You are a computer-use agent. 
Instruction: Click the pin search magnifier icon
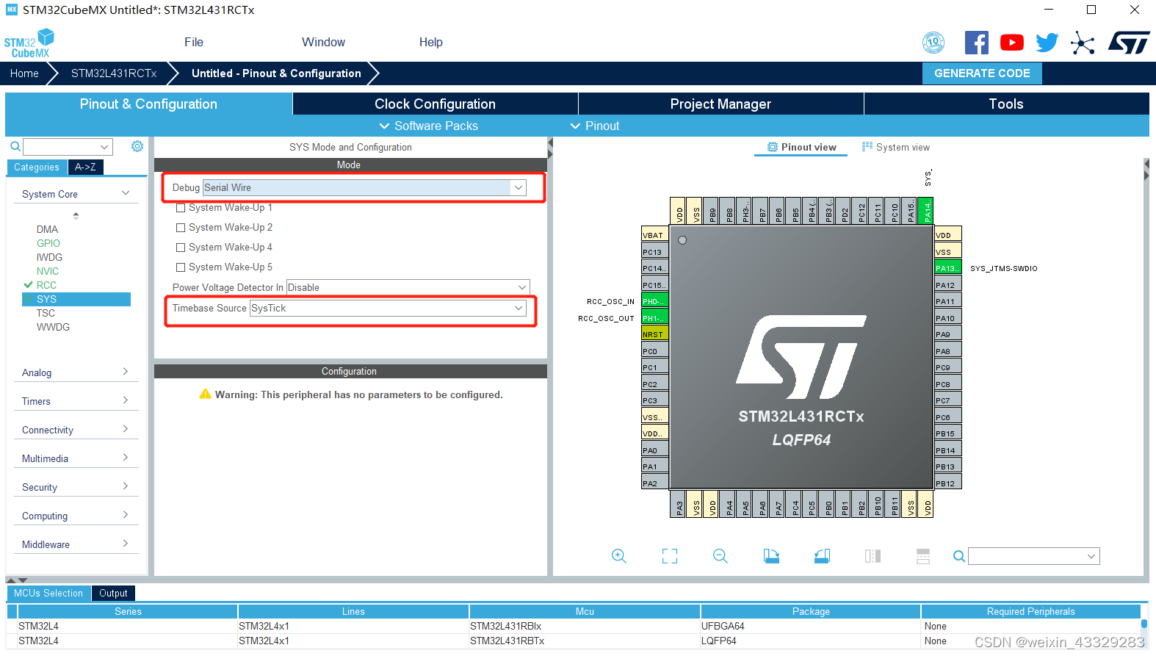(959, 556)
